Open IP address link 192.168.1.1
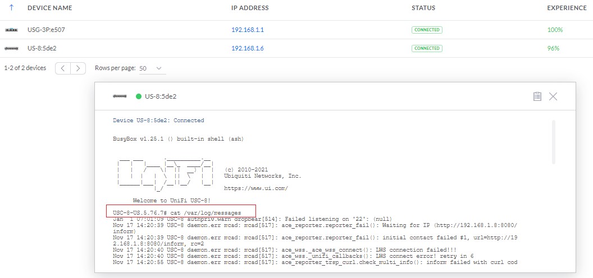This screenshot has height=278, width=593. click(247, 30)
